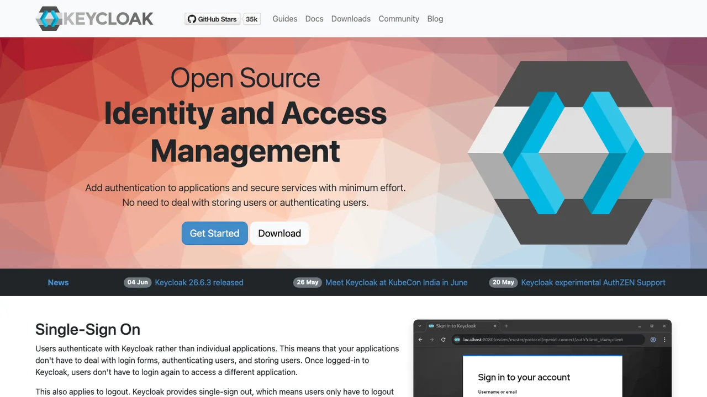This screenshot has width=707, height=397.
Task: Open Keycloak experimental AuthZEN Support link
Action: click(x=593, y=282)
